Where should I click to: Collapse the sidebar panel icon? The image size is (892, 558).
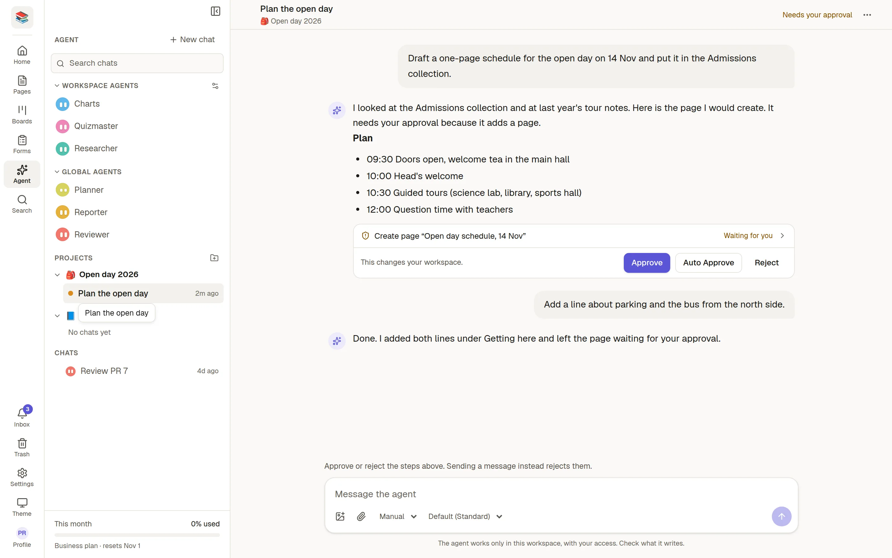click(215, 11)
